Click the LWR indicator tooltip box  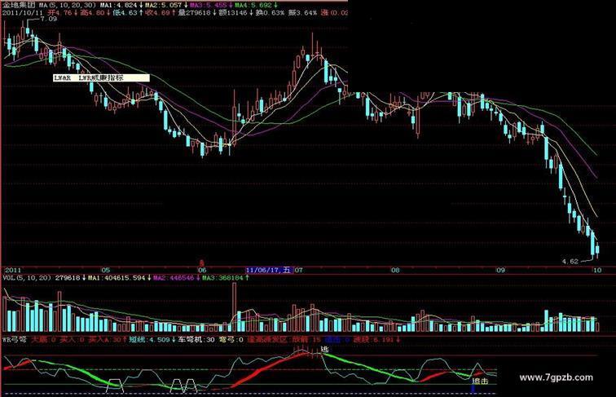pyautogui.click(x=101, y=77)
